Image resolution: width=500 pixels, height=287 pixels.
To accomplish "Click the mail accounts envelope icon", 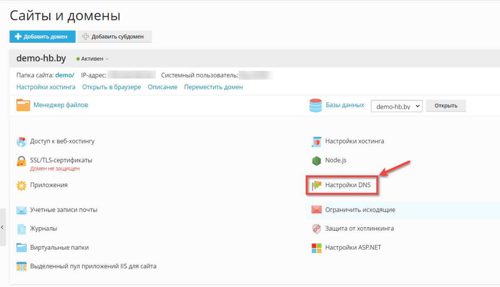I will [x=22, y=210].
